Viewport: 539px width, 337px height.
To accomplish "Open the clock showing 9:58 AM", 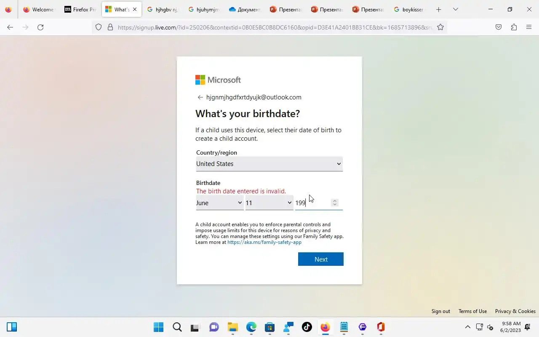I will pos(511,327).
